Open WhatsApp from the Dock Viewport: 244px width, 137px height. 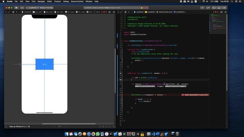(x=98, y=134)
